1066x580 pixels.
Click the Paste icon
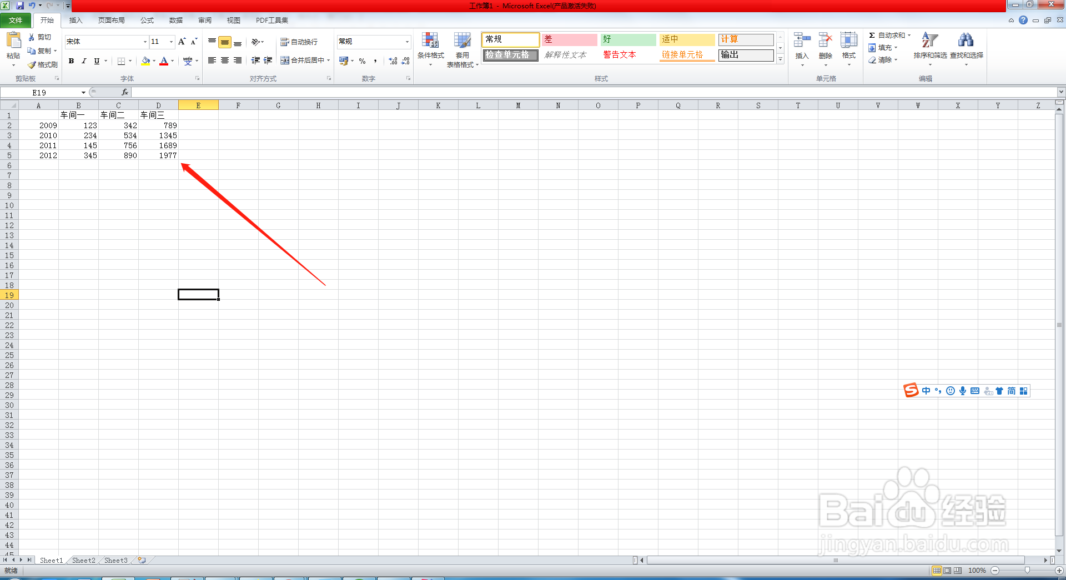[x=13, y=41]
